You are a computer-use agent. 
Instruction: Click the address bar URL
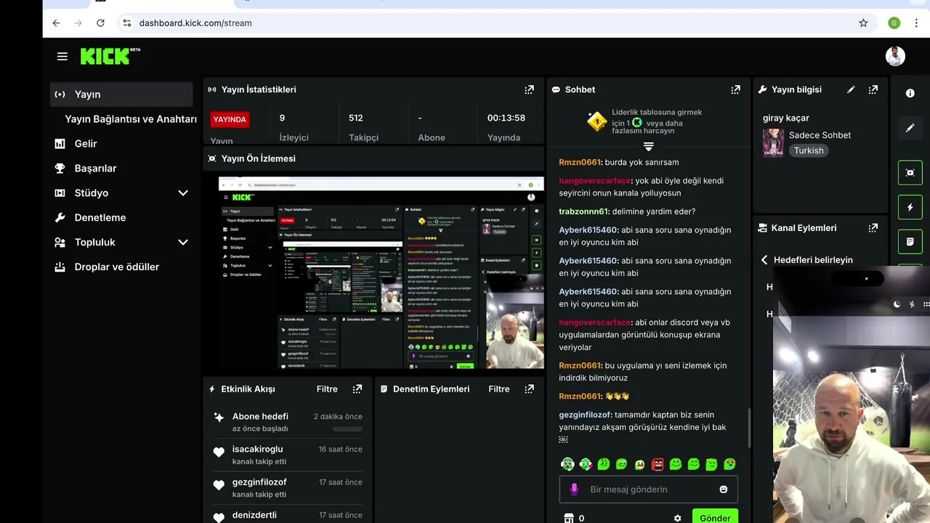[195, 23]
